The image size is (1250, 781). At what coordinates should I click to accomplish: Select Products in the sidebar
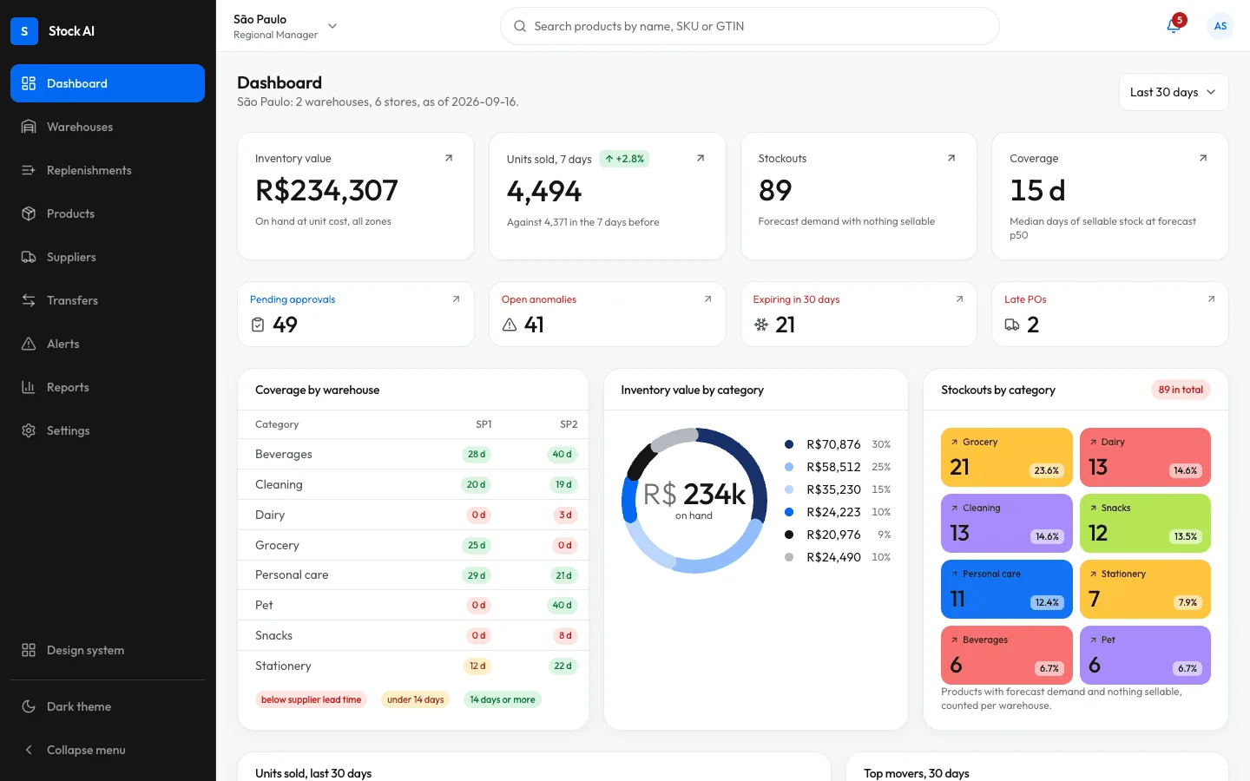[x=108, y=213]
